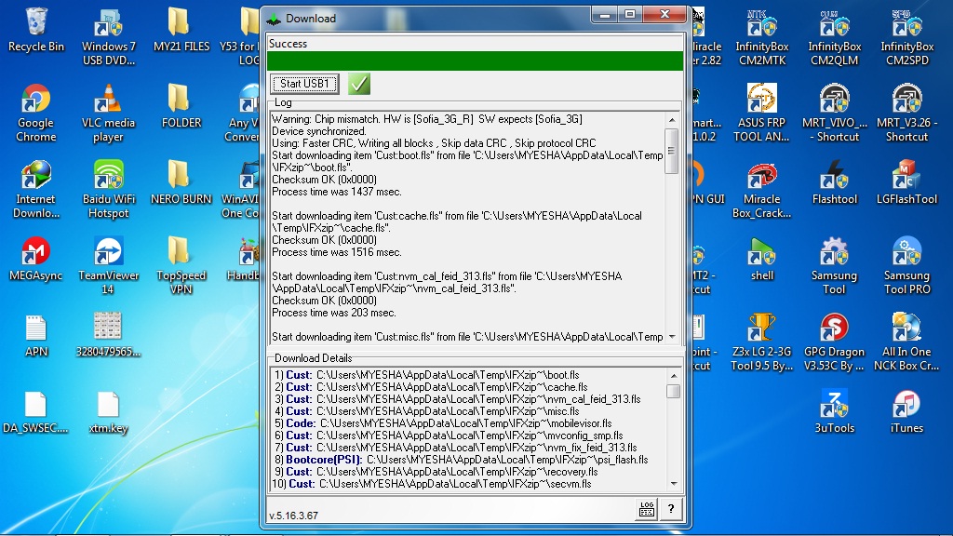Select the nvm_cal_feid_313.fls details entry
The width and height of the screenshot is (953, 536).
point(457,399)
